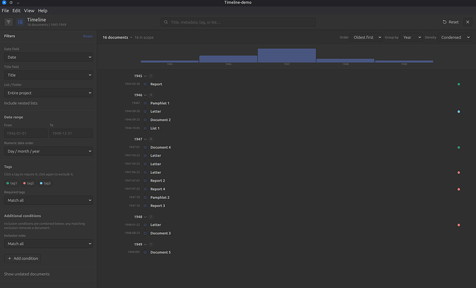Collapse the 1948 year group

point(145,217)
